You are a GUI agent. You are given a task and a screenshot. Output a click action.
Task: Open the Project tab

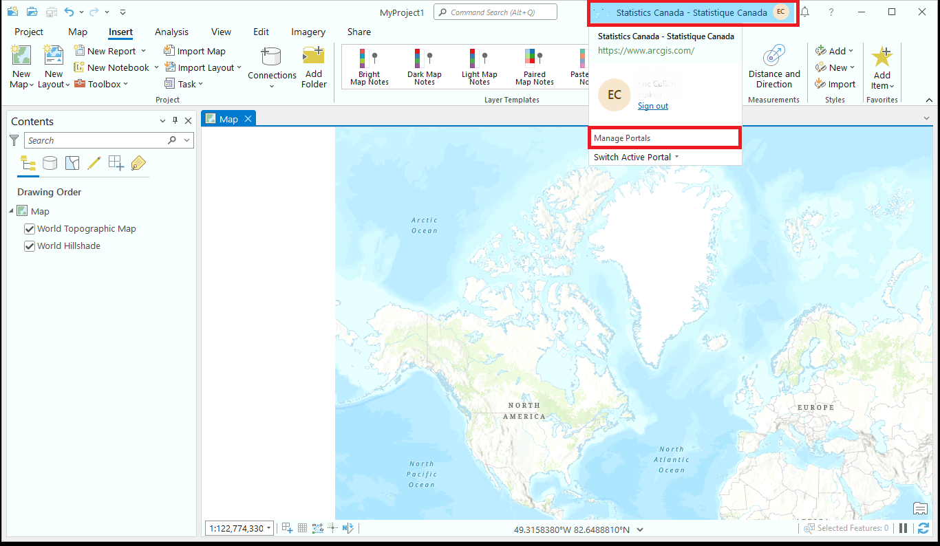click(29, 32)
